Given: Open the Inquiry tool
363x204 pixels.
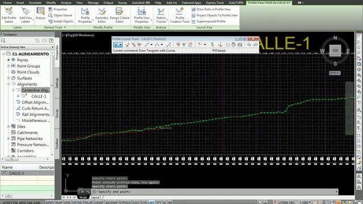Looking at the screenshot, I should click(x=40, y=14).
